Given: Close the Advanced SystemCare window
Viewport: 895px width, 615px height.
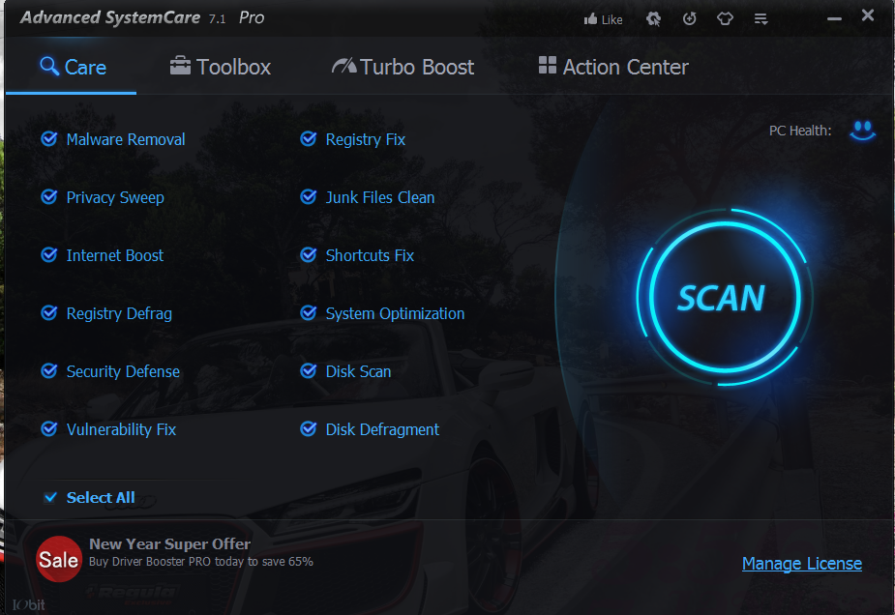Looking at the screenshot, I should (x=868, y=15).
